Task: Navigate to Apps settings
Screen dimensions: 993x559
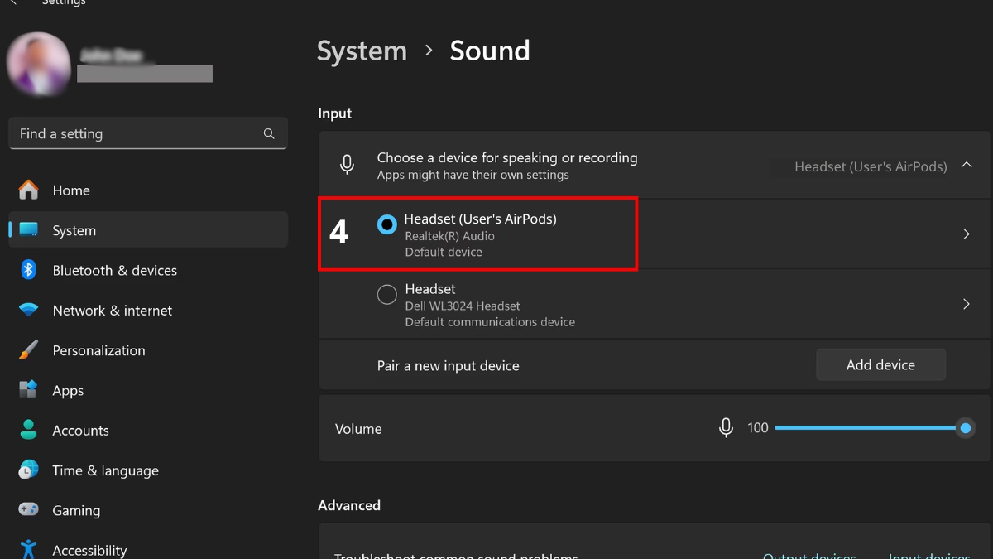Action: click(148, 390)
